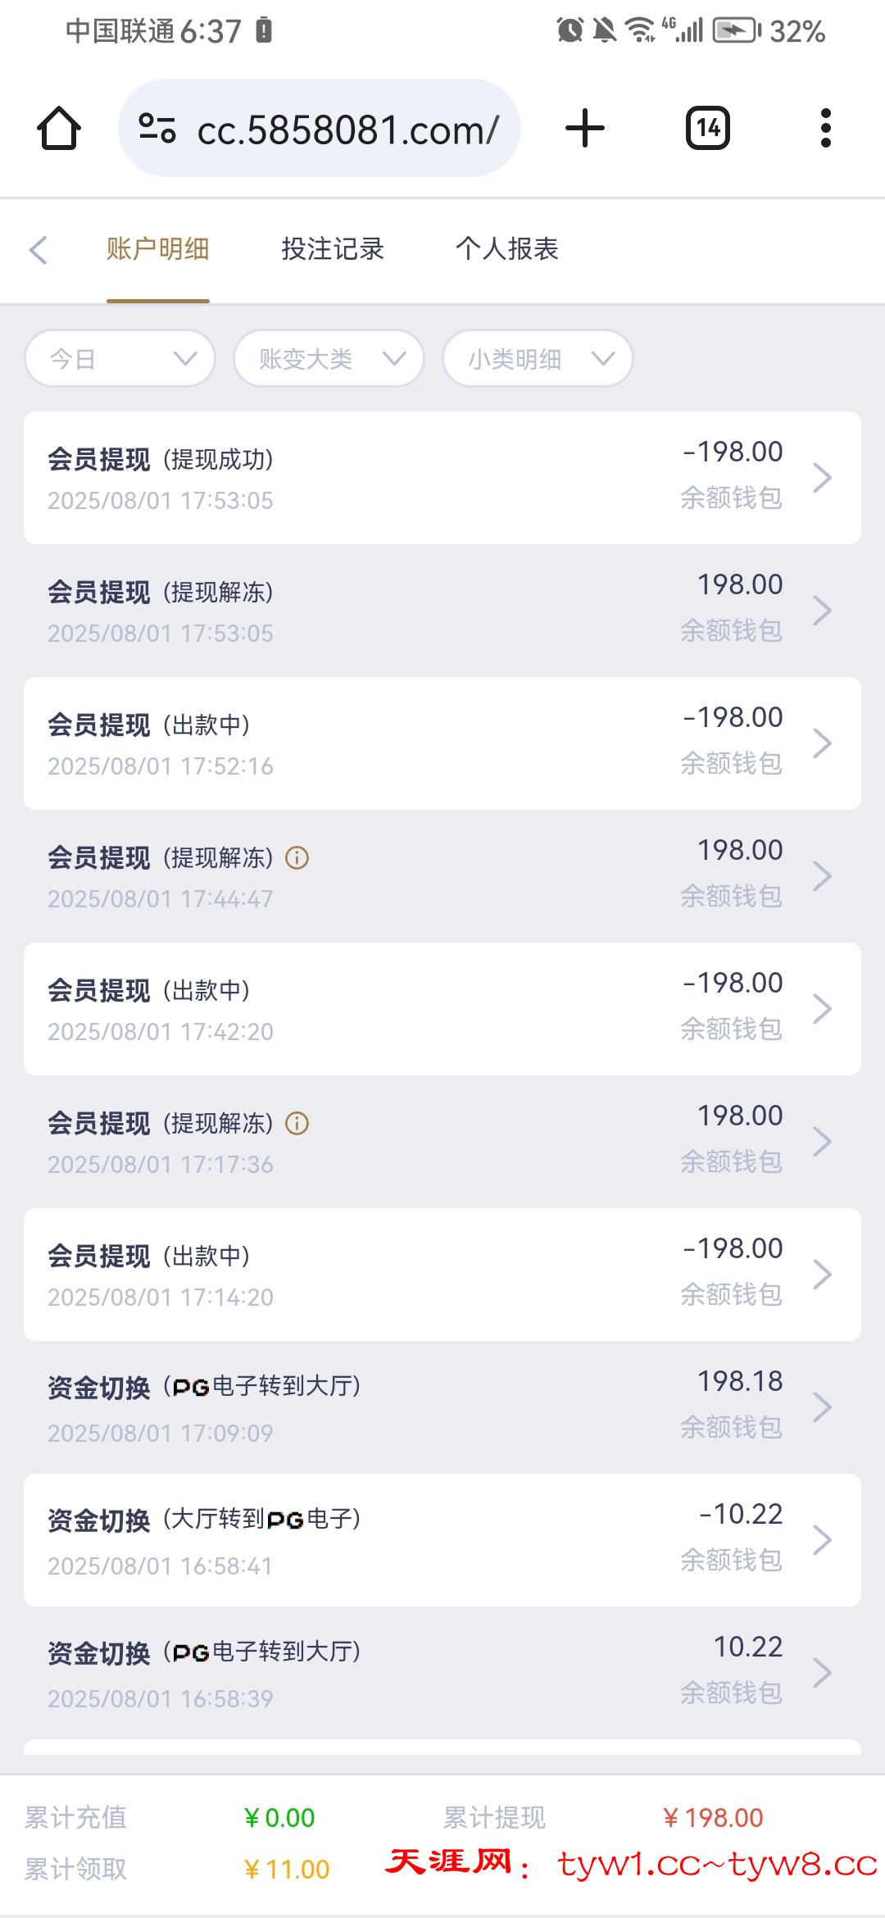The height and width of the screenshot is (1918, 885).
Task: Expand chevron on 出款中 entry at 17:14:20
Action: tap(822, 1275)
